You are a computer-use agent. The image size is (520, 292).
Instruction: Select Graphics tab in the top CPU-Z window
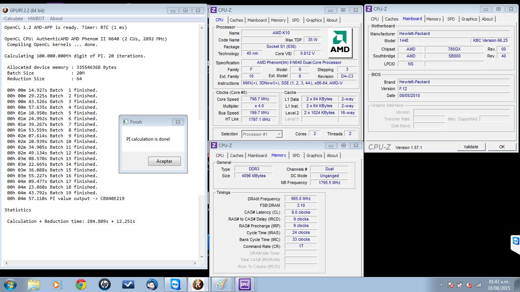pos(314,20)
